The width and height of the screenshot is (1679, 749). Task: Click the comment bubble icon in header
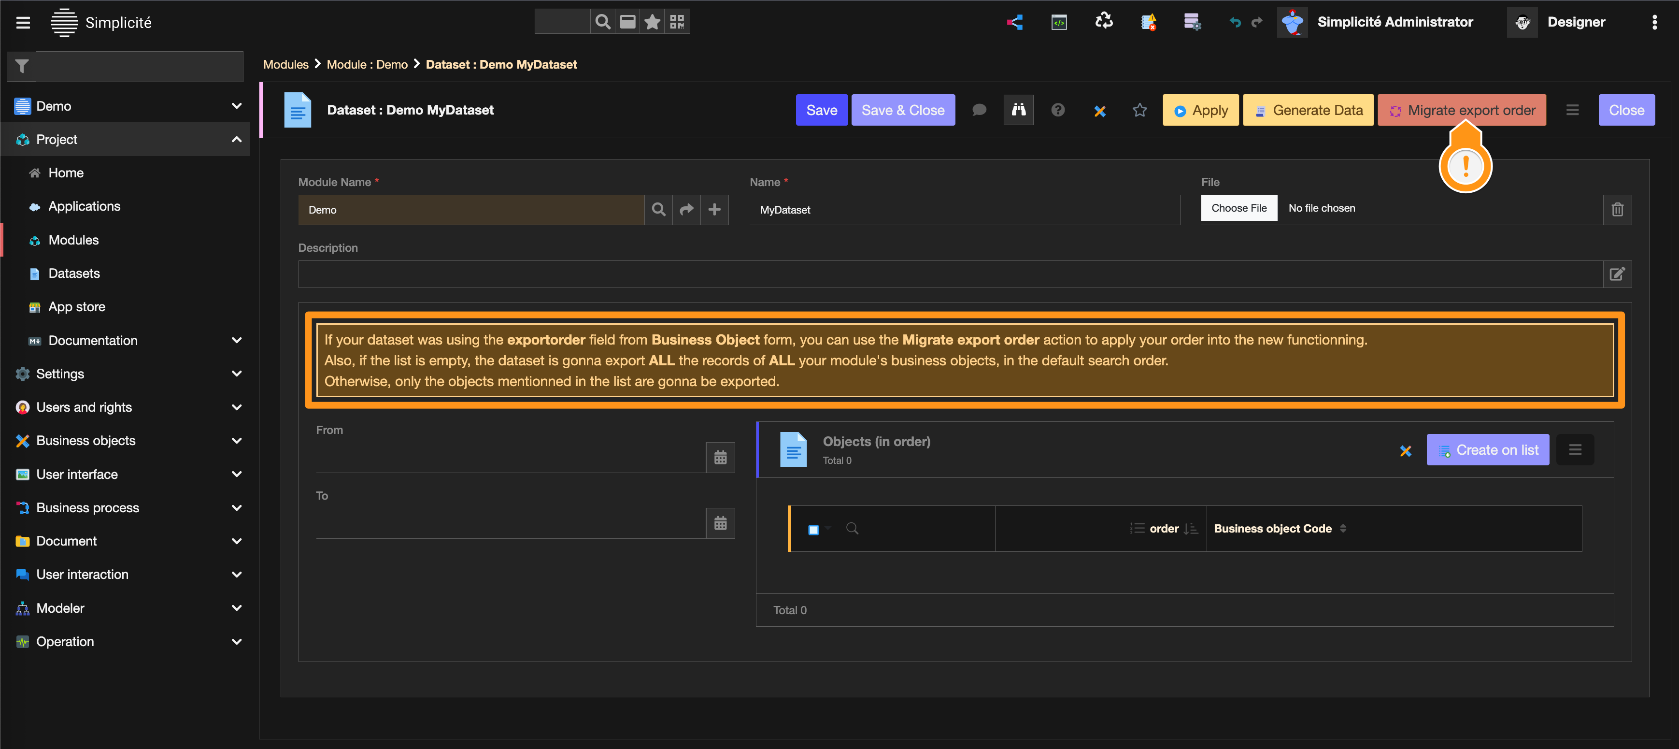click(979, 110)
